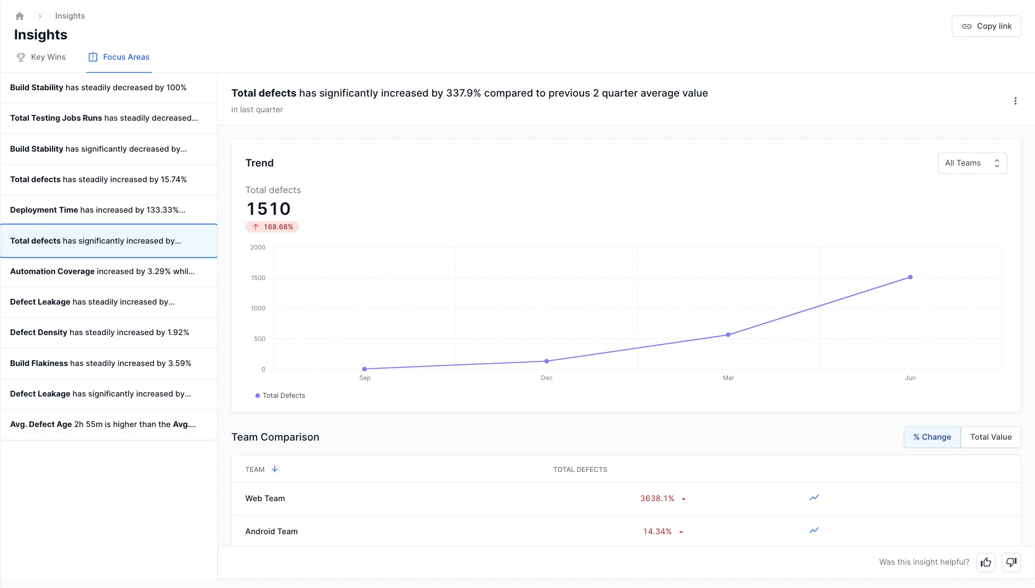Open Avg. Defect Age insight item
Viewport: 1035px width, 588px height.
click(x=103, y=424)
